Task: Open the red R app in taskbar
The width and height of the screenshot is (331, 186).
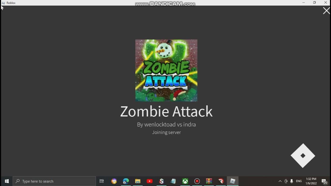Action: click(x=221, y=181)
